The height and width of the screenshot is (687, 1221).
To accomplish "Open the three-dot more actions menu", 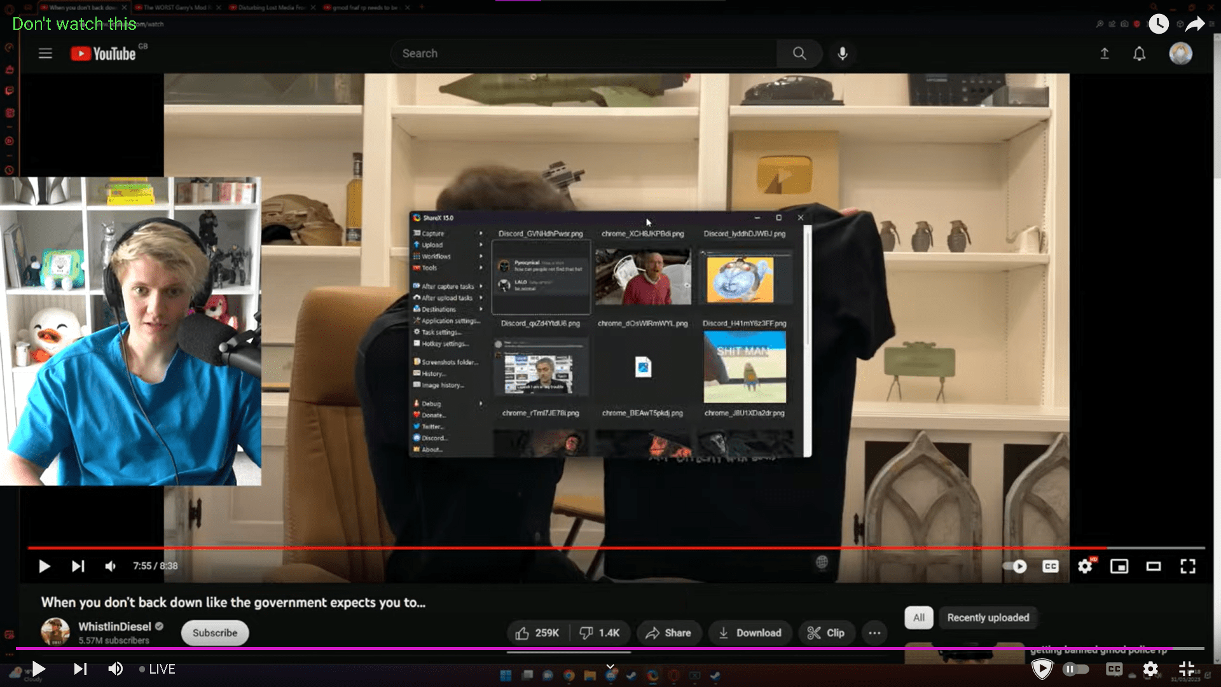I will click(874, 633).
